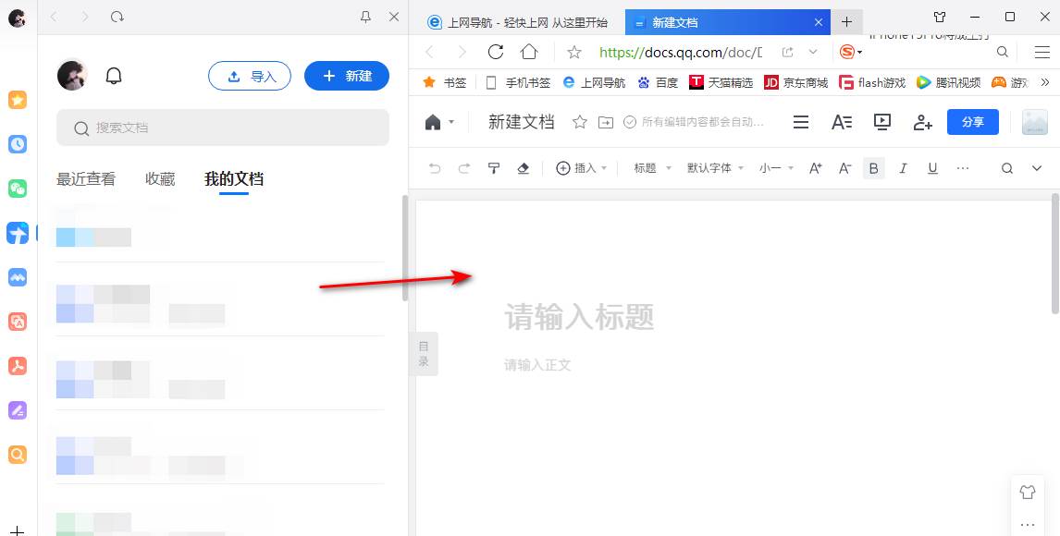The image size is (1060, 536).
Task: Open the blue mountain-shaped sidebar icon
Action: pyautogui.click(x=18, y=277)
